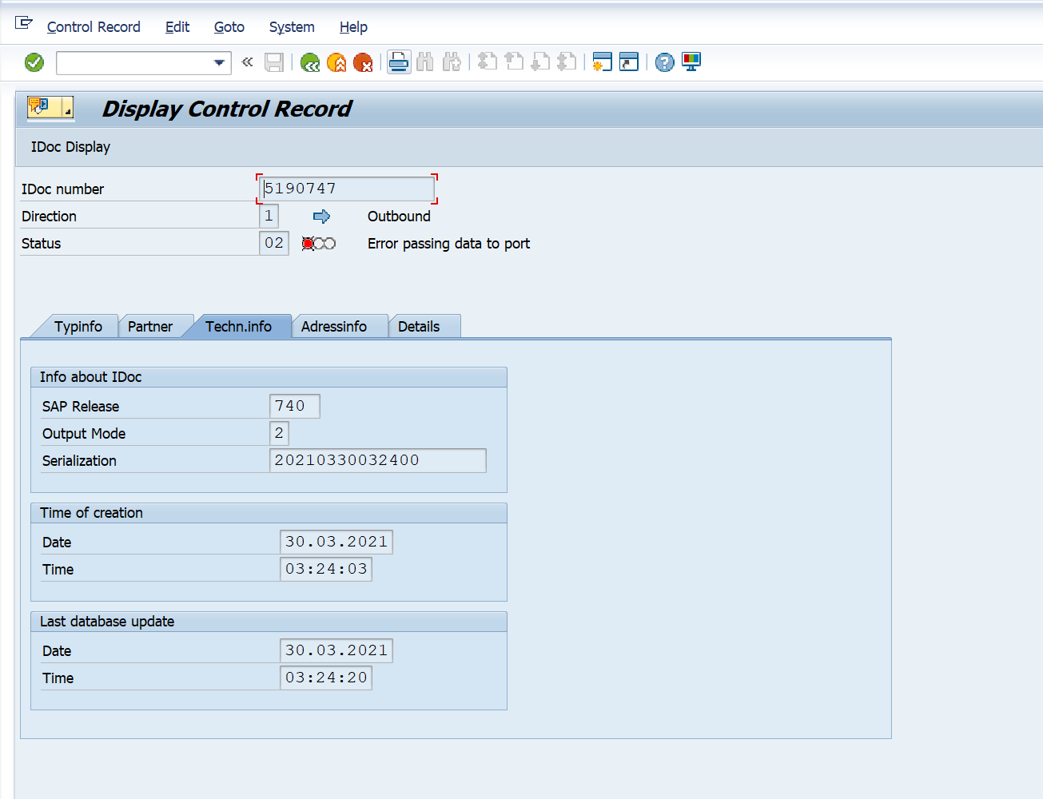This screenshot has width=1043, height=799.
Task: Open the Services for Object dropdown button
Action: pos(50,107)
